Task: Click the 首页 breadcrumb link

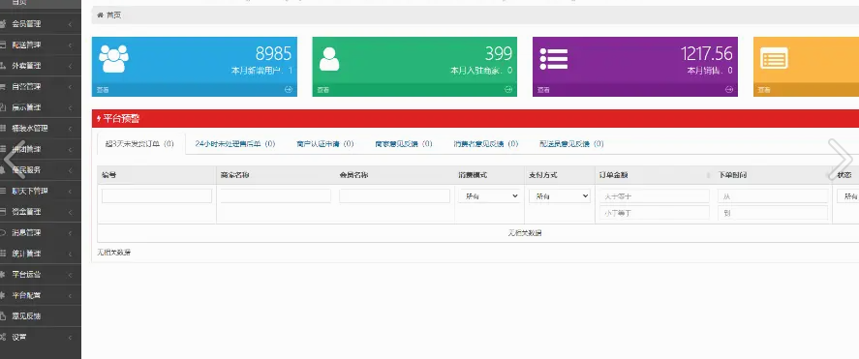Action: (x=113, y=15)
